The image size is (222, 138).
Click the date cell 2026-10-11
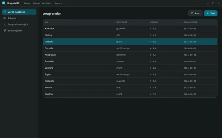(190, 55)
